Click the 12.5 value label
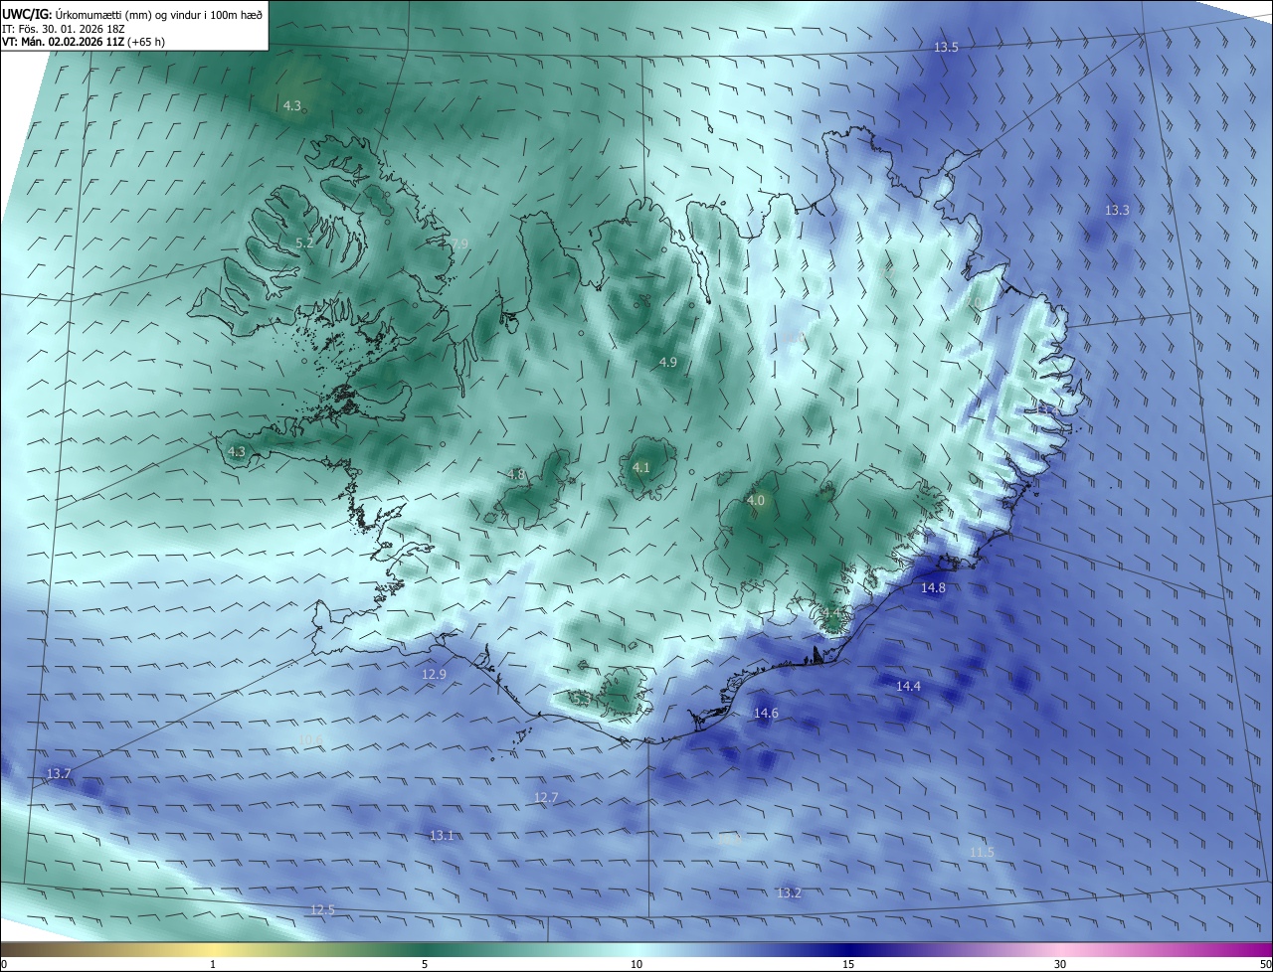 click(322, 910)
